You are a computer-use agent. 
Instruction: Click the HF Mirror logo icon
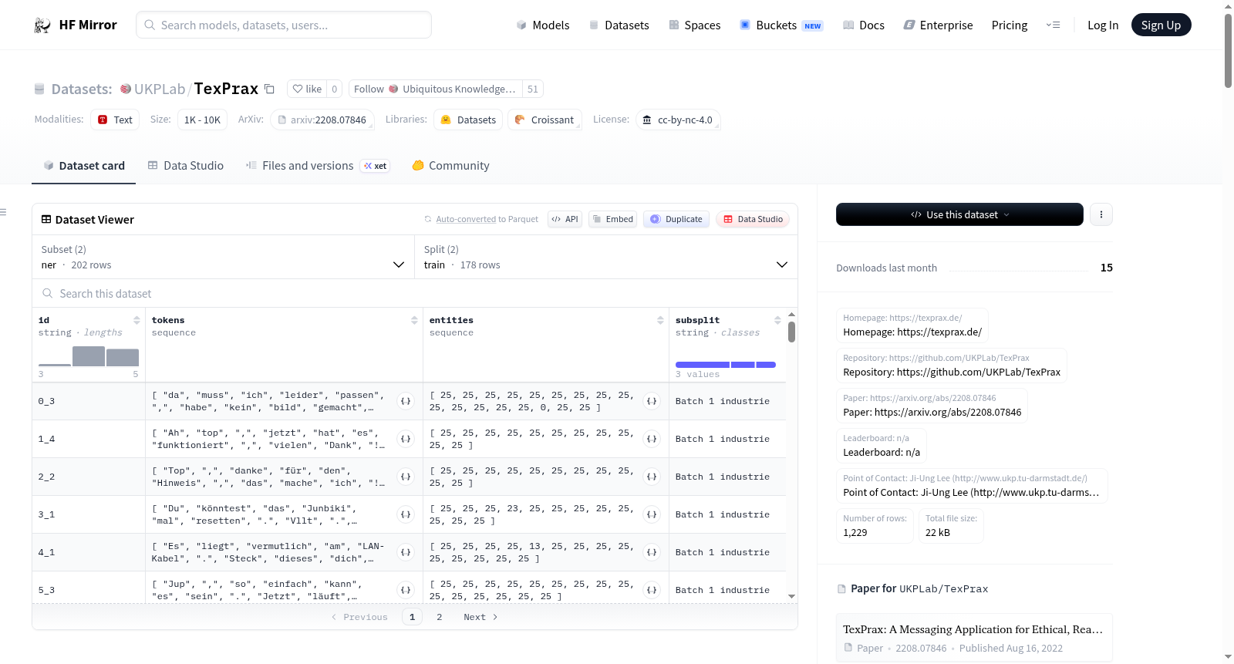click(42, 25)
